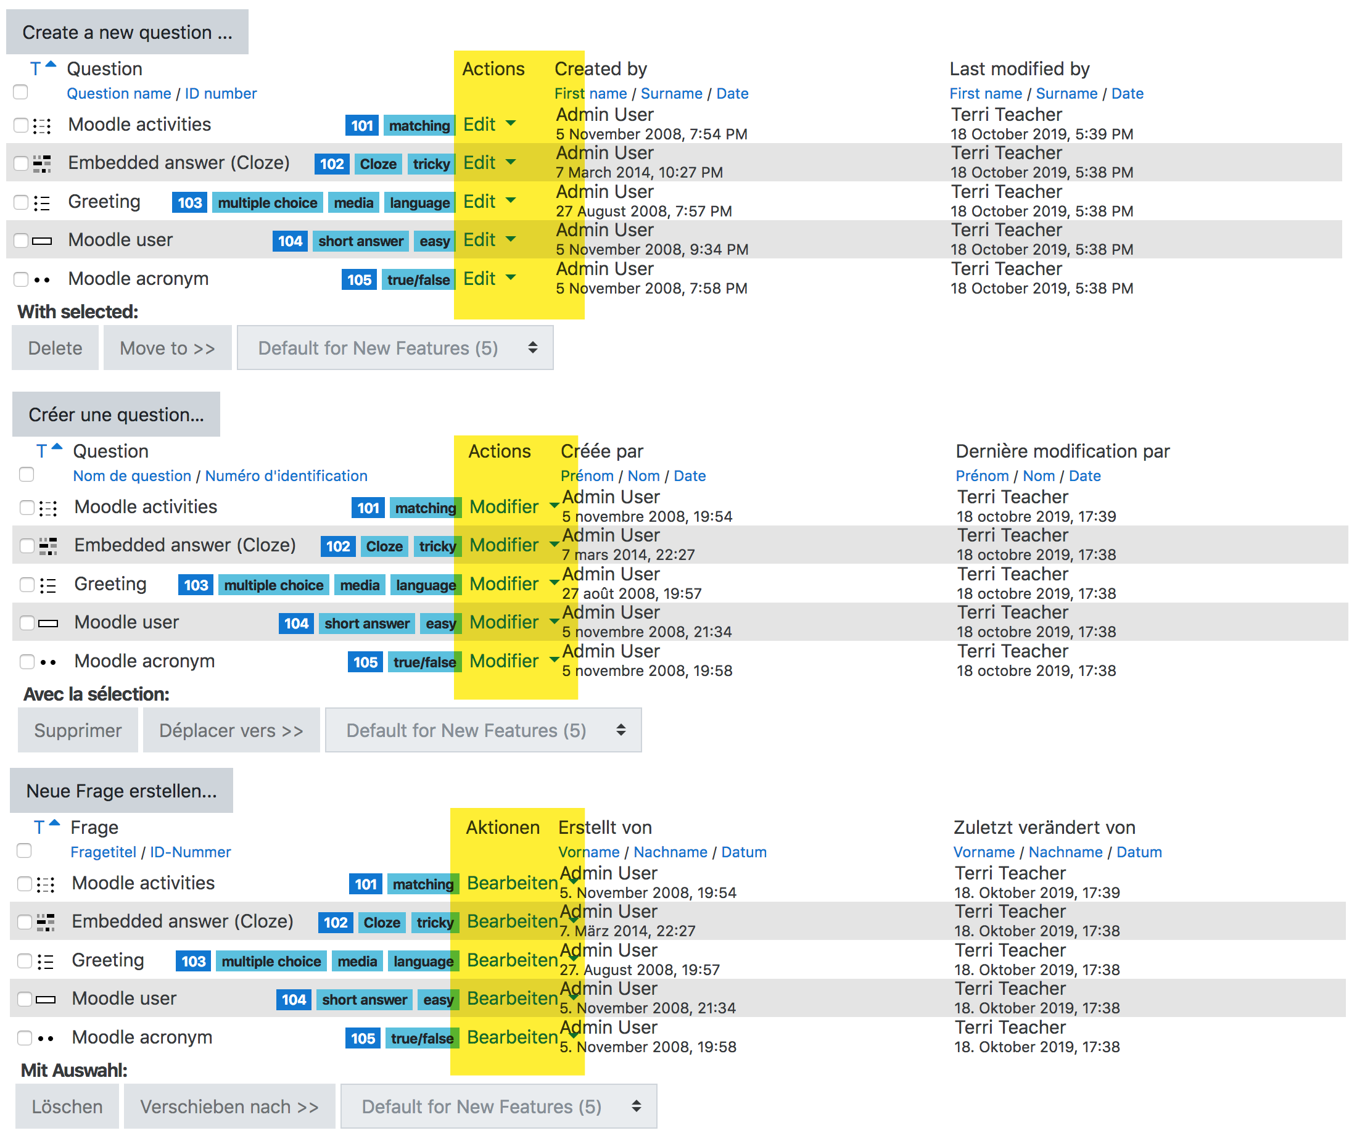Sort by question type T in German table
This screenshot has height=1141, width=1357.
click(x=39, y=827)
